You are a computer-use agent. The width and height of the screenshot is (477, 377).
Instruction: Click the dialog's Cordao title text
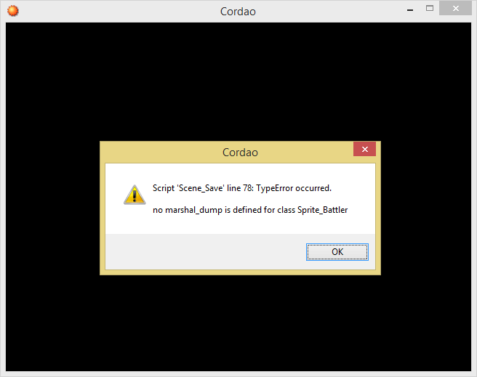point(240,153)
